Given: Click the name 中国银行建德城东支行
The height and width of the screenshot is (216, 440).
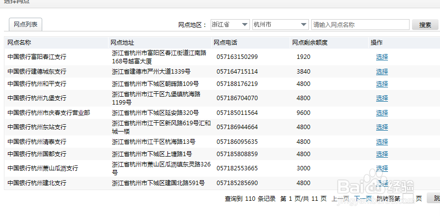Looking at the screenshot, I should [x=37, y=72].
